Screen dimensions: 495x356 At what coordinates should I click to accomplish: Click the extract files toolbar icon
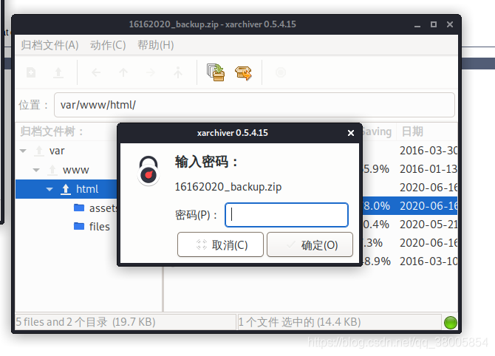point(243,73)
